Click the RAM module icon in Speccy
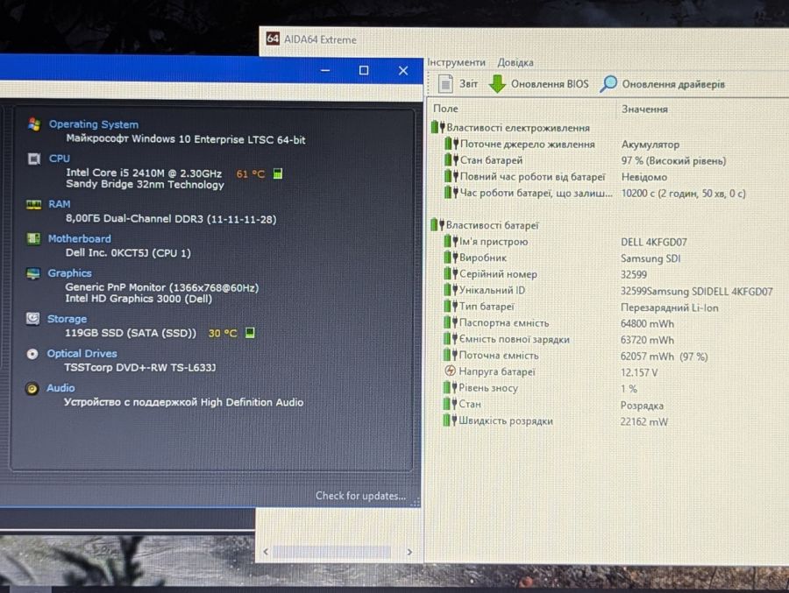This screenshot has width=789, height=593. tap(33, 204)
